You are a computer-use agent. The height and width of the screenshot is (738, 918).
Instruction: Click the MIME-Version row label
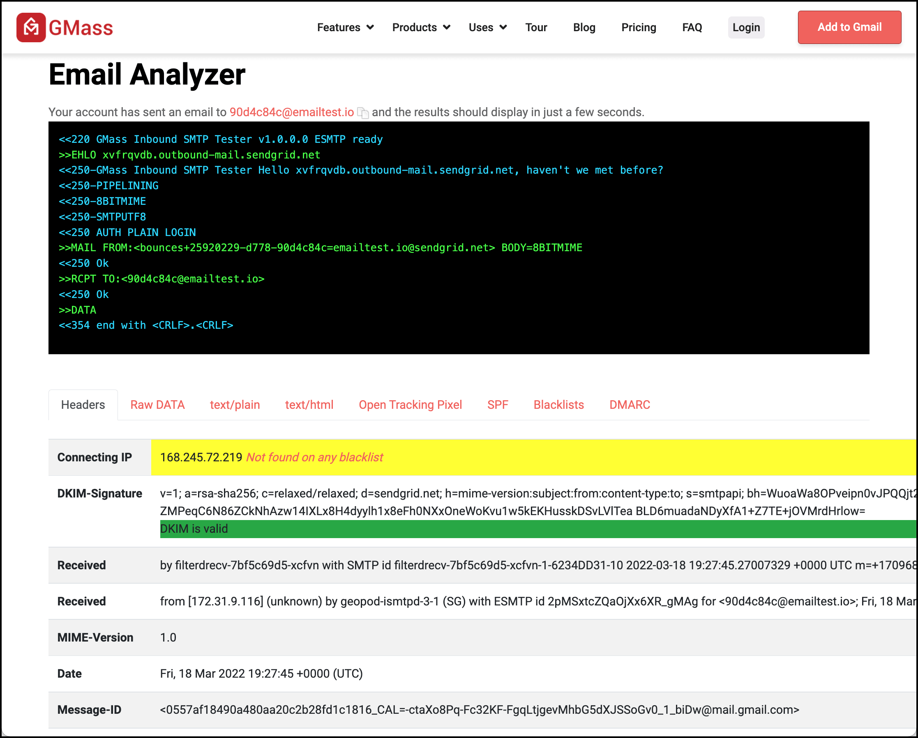click(95, 637)
